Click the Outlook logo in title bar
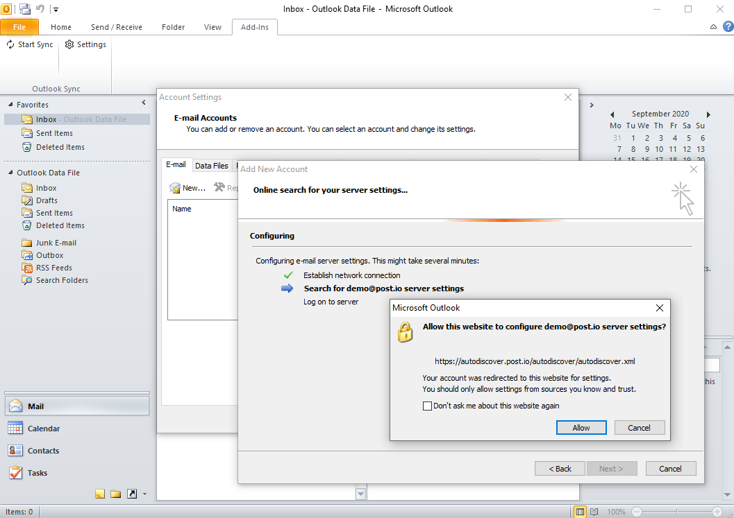The width and height of the screenshot is (734, 518). 6,8
